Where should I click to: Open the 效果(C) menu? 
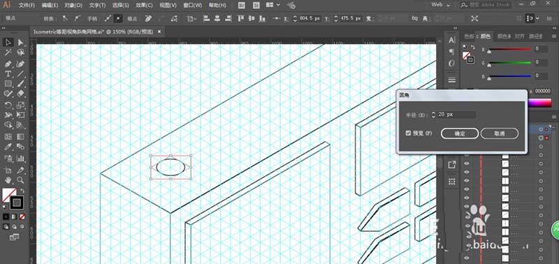[x=145, y=6]
